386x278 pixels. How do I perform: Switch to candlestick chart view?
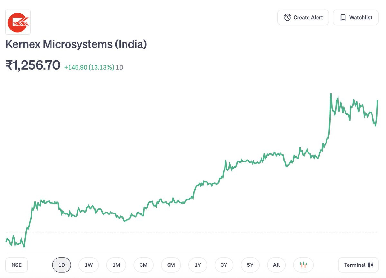coord(303,265)
